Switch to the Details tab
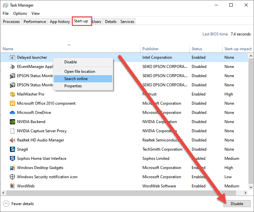This screenshot has width=254, height=212. 111,22
